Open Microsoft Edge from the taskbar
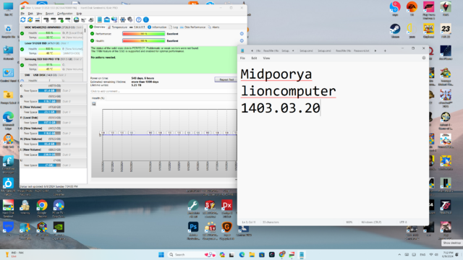This screenshot has width=463, height=260. pyautogui.click(x=242, y=255)
